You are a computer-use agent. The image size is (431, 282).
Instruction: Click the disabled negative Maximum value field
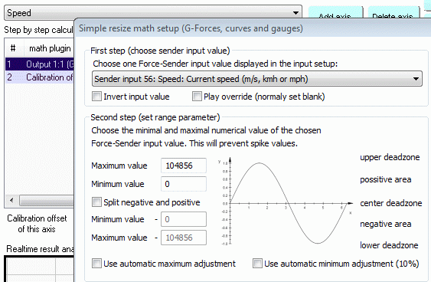pos(184,238)
